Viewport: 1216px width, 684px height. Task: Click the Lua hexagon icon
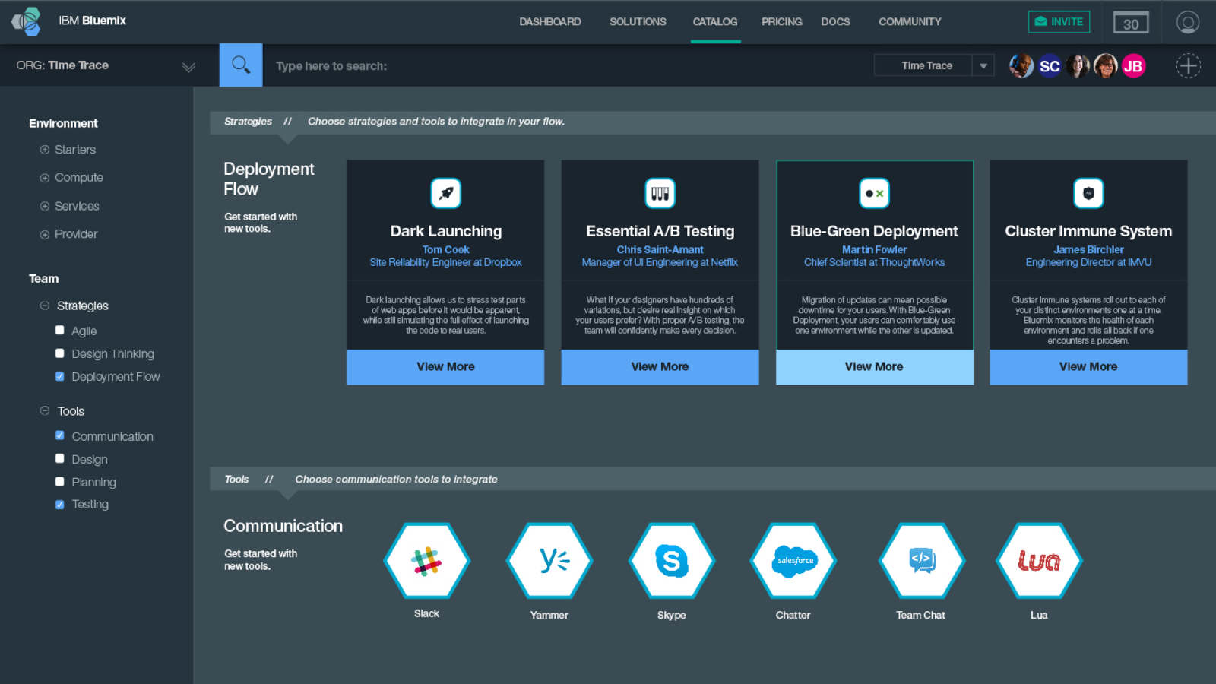click(x=1039, y=561)
